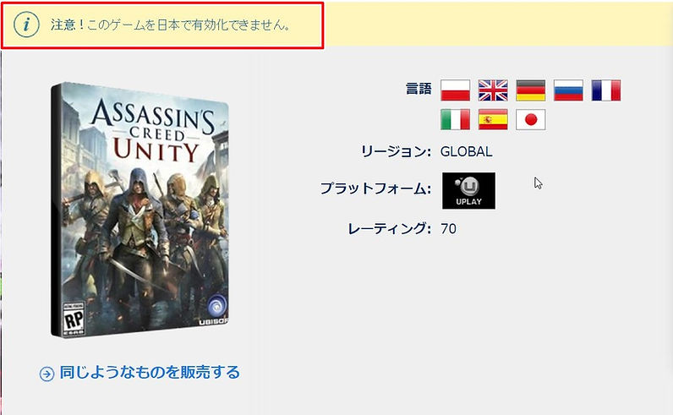Click the 注意 warning notice text
This screenshot has height=415, width=673.
point(171,25)
